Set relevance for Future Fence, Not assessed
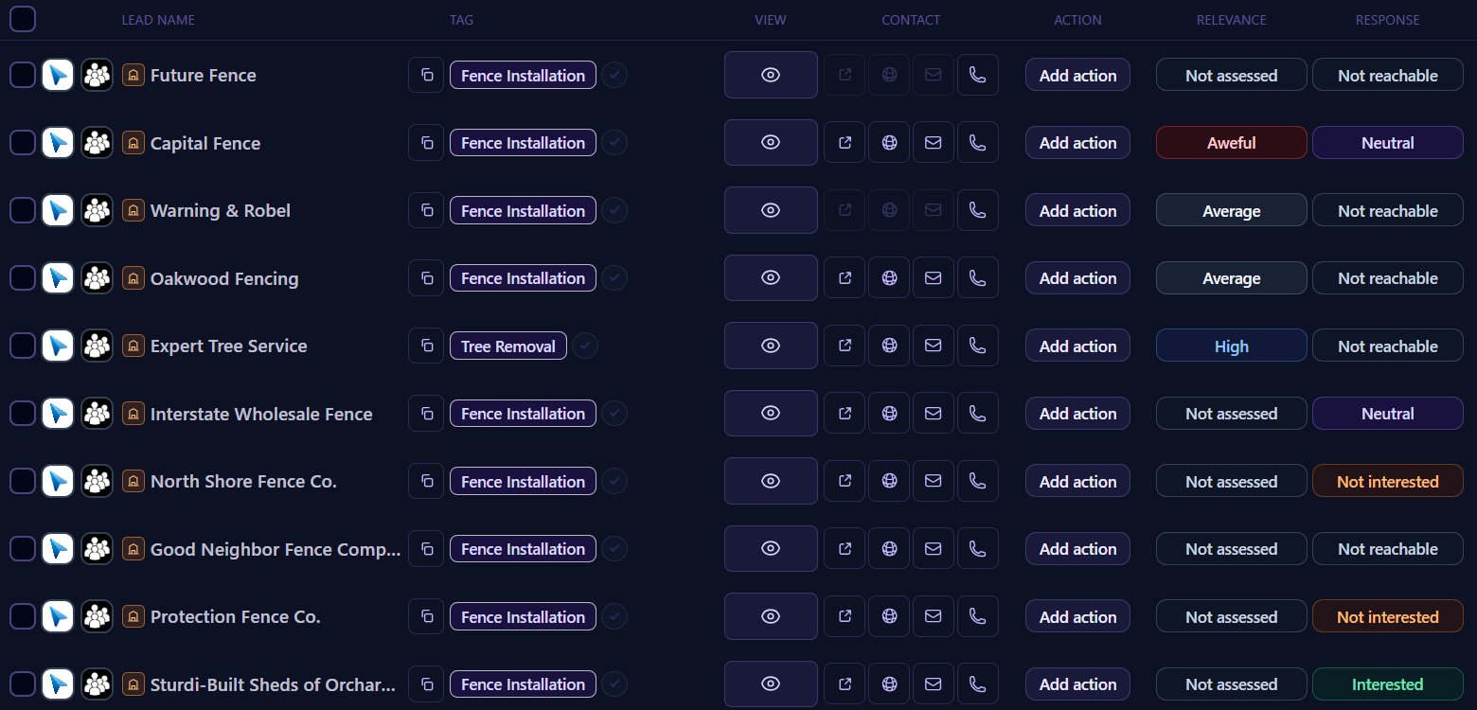This screenshot has height=710, width=1477. [x=1232, y=76]
